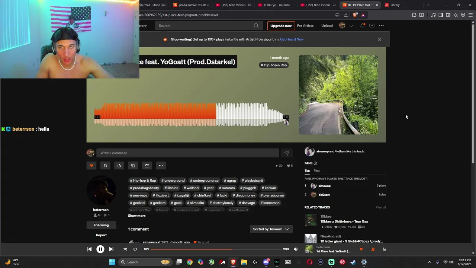Viewport: 476px width, 268px height.
Task: Follow the Get Heard Now link
Action: (x=292, y=39)
